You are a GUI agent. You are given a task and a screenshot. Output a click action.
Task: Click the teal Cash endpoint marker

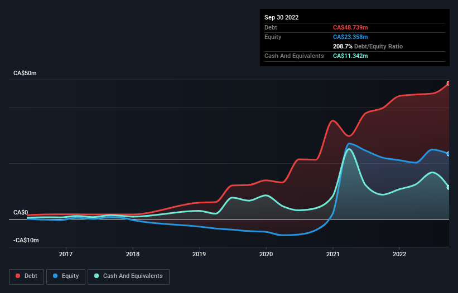(x=449, y=187)
